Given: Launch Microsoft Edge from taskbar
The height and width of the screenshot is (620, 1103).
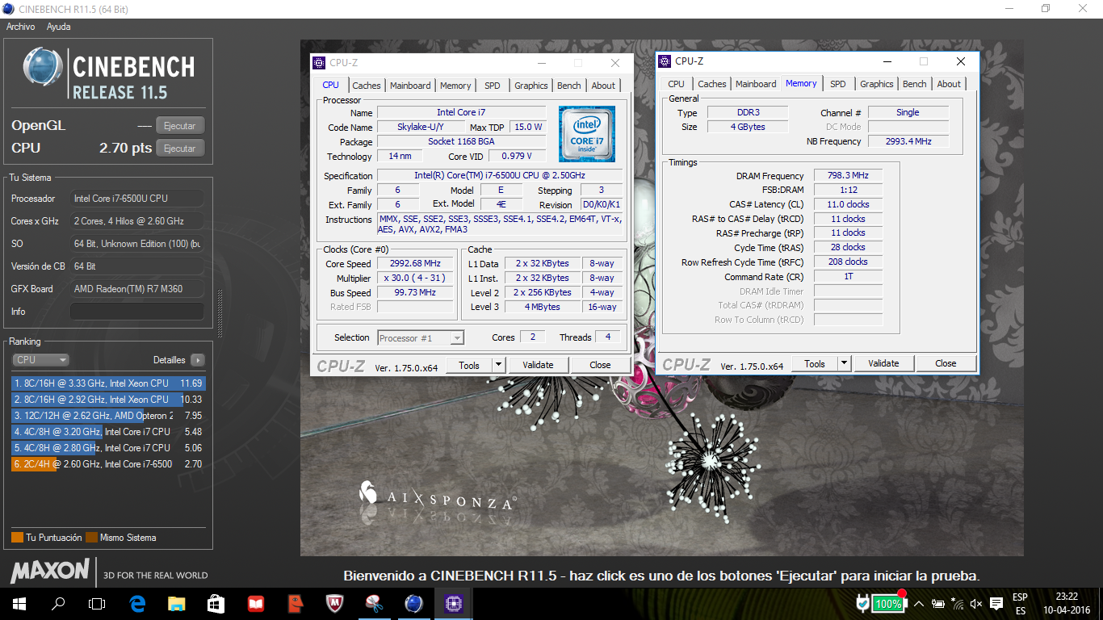Looking at the screenshot, I should click(137, 603).
